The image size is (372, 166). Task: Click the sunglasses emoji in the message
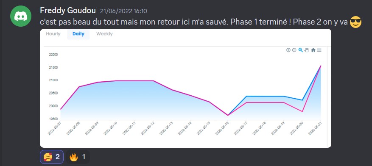click(355, 22)
